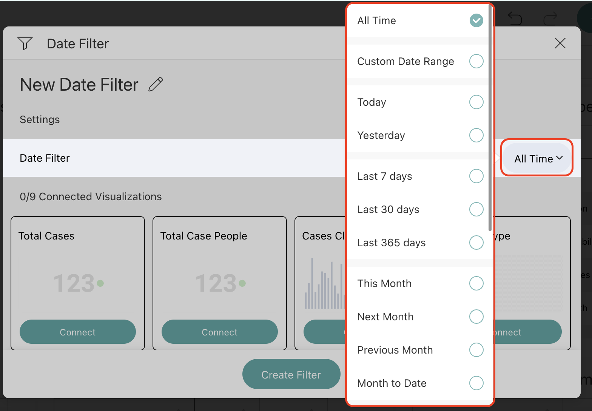Select the Month to Date option
Screen dimensions: 592x411
pos(476,383)
